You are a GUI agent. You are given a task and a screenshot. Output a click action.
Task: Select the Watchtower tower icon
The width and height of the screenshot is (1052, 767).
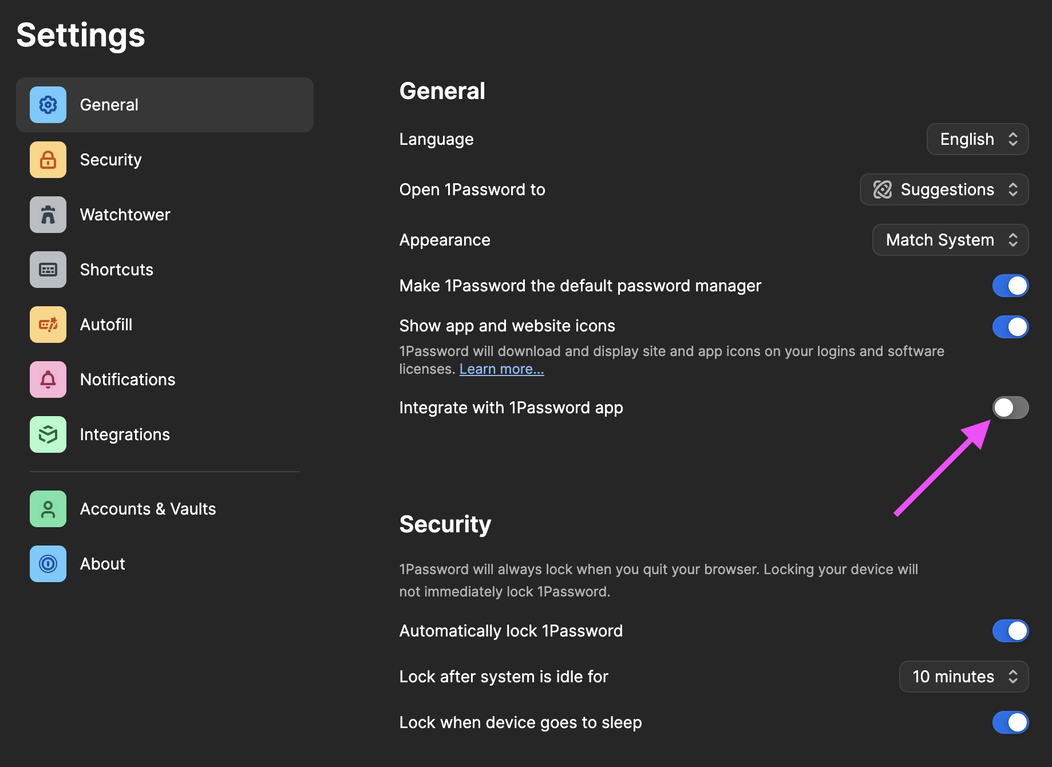point(48,215)
